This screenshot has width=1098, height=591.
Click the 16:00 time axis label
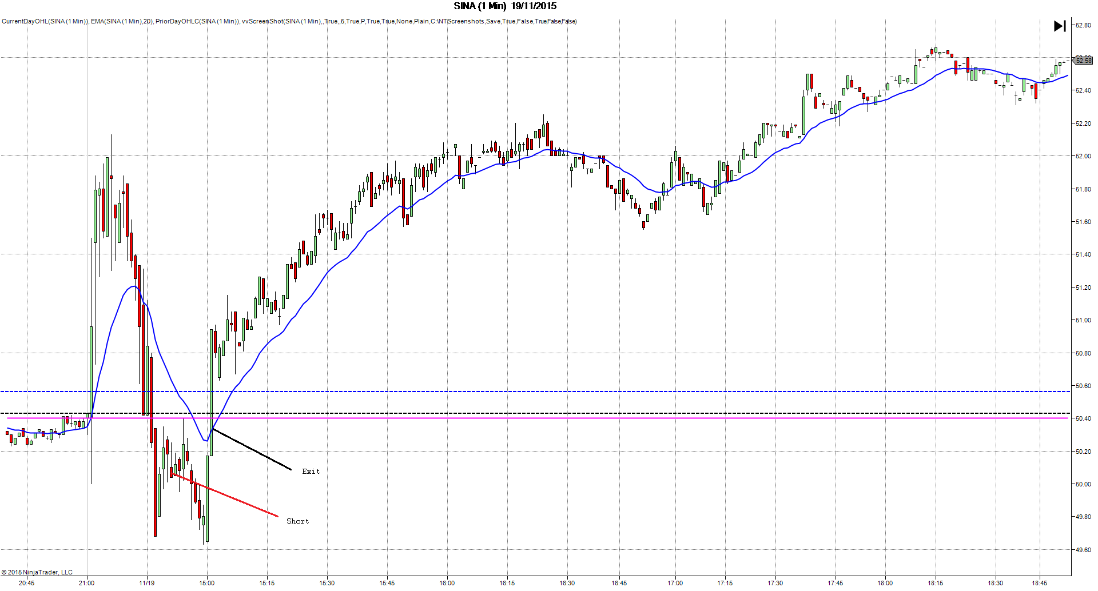click(x=447, y=583)
